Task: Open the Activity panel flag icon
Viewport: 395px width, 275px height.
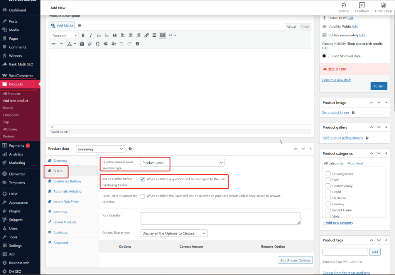Action: 343,5
